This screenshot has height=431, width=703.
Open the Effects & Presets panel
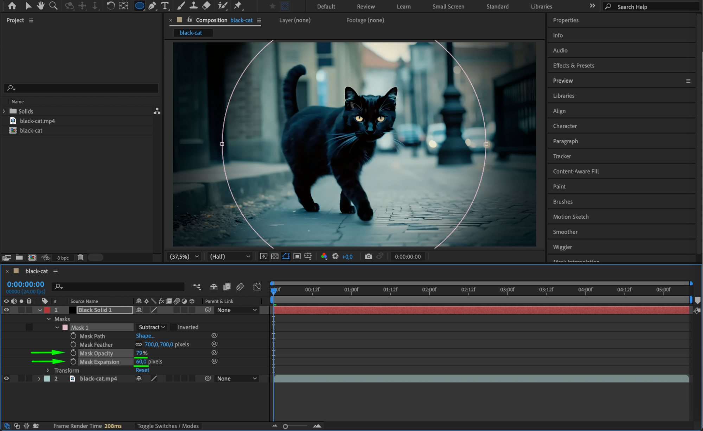coord(573,65)
